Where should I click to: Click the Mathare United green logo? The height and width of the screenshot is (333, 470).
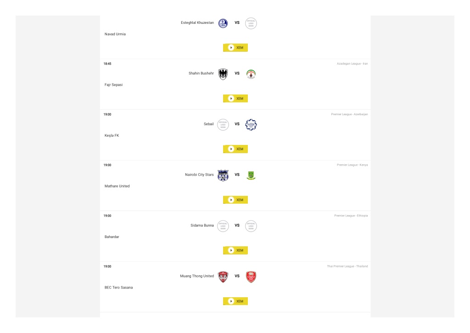pos(251,176)
